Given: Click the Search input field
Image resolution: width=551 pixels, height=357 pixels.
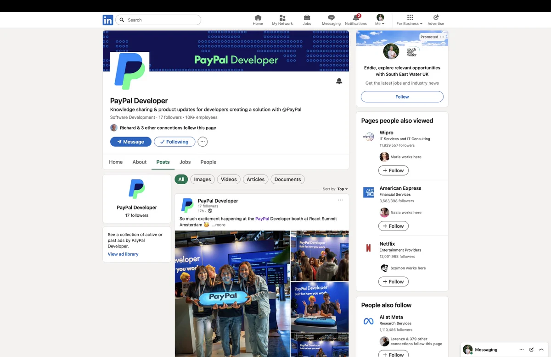Looking at the screenshot, I should [x=158, y=20].
